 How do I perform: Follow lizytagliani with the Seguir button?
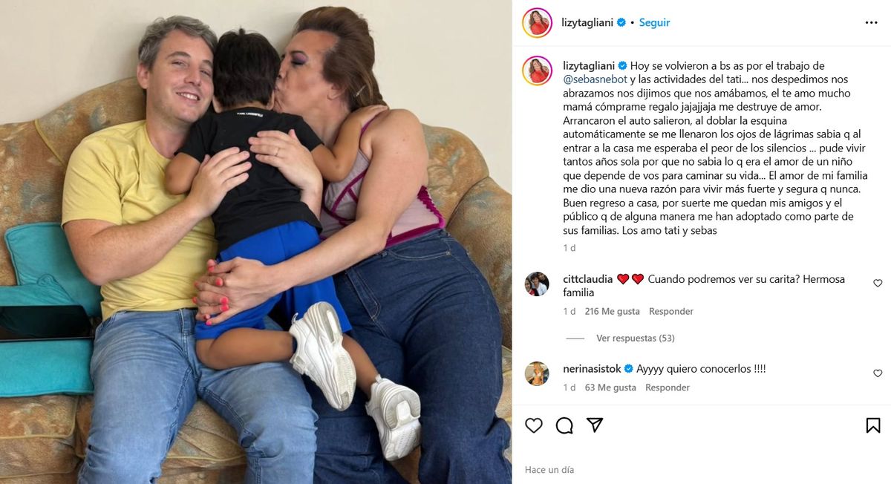pyautogui.click(x=655, y=23)
